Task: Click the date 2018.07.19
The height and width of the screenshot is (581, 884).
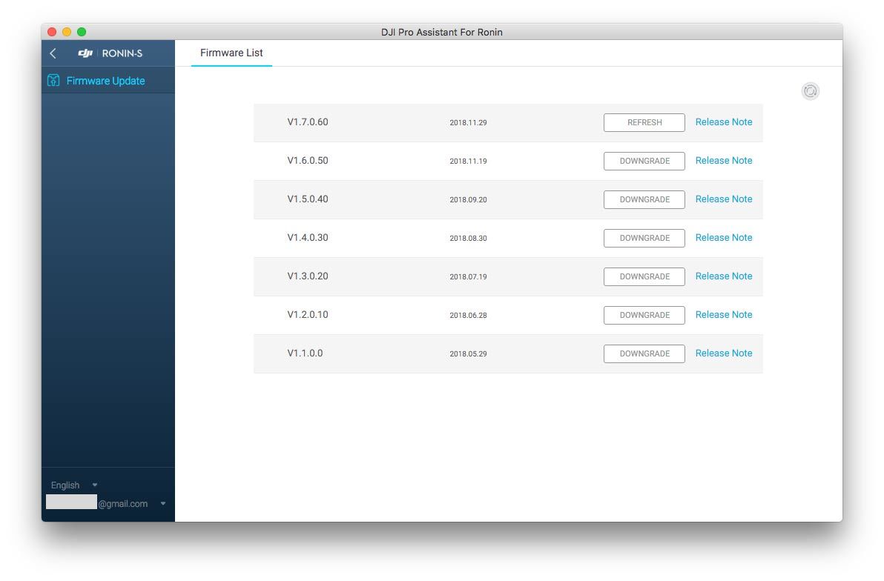Action: (469, 276)
